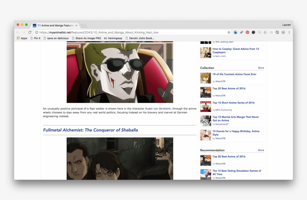The width and height of the screenshot is (307, 200).
Task: Open 18 of the Funniest Anime Faces Ever
Action: (234, 74)
